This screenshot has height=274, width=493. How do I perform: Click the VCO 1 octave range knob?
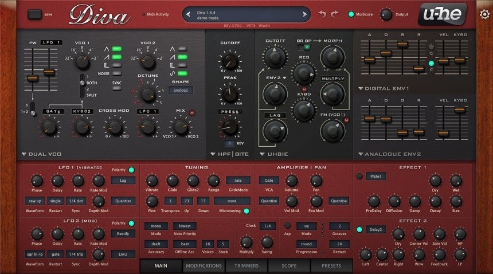83,61
